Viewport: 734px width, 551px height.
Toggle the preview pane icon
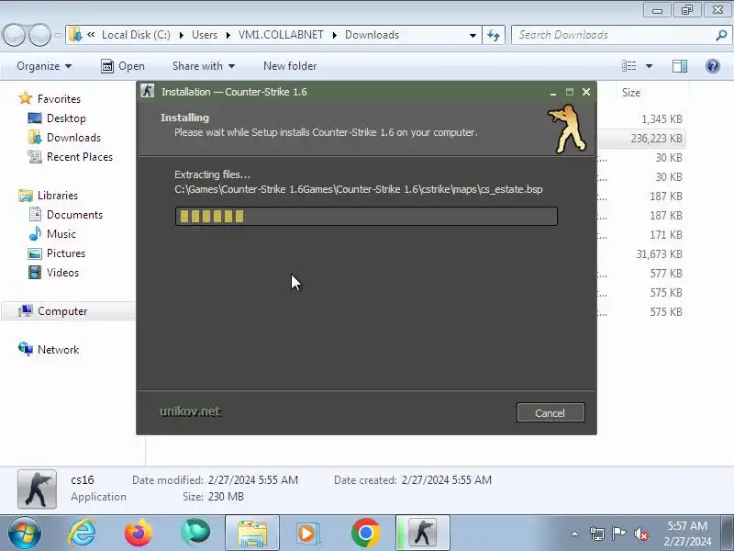click(680, 66)
